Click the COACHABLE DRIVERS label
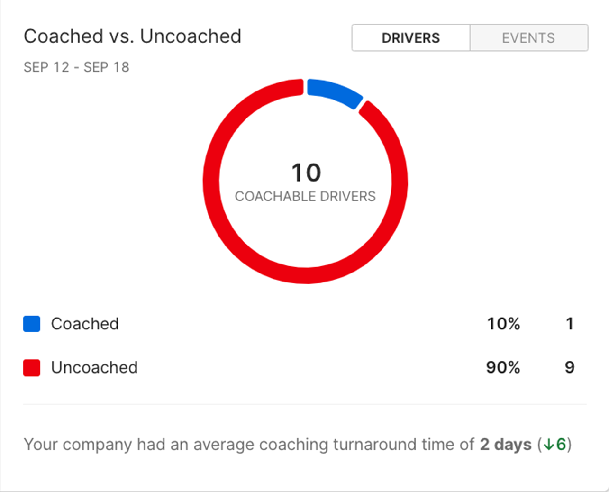The image size is (609, 492). click(x=305, y=196)
